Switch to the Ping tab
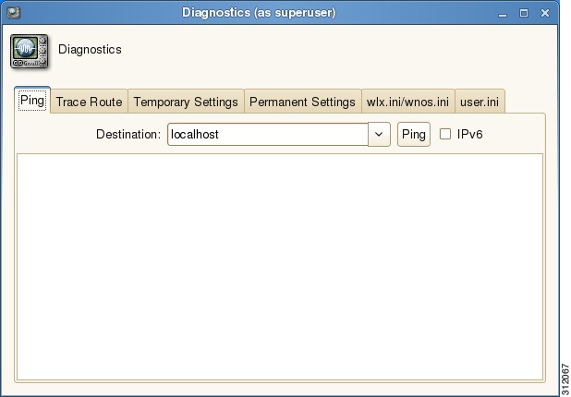The width and height of the screenshot is (571, 397). pyautogui.click(x=32, y=100)
